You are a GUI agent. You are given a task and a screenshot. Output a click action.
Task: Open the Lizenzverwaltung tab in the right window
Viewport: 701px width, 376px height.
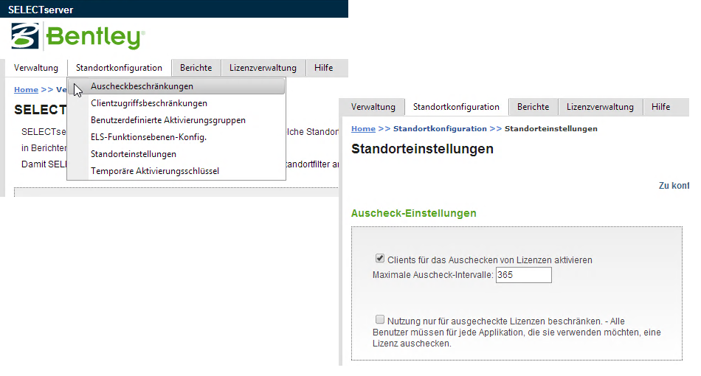pyautogui.click(x=600, y=107)
